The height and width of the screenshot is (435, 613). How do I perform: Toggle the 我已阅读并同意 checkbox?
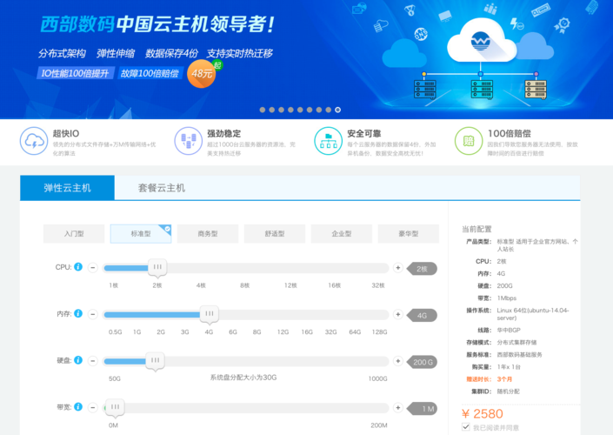click(465, 427)
